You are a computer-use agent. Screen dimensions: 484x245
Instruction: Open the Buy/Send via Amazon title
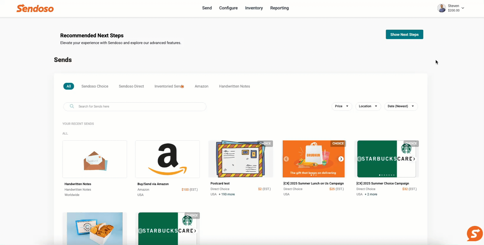coord(153,184)
